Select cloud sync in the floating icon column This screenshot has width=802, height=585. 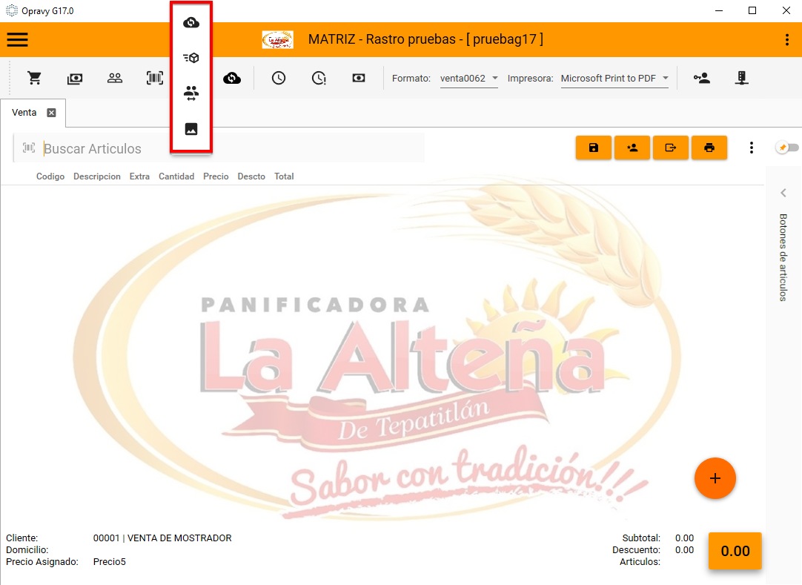click(191, 22)
